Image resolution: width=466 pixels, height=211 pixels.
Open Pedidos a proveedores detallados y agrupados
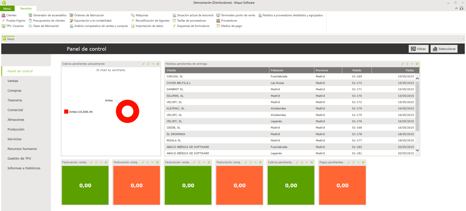[291, 15]
